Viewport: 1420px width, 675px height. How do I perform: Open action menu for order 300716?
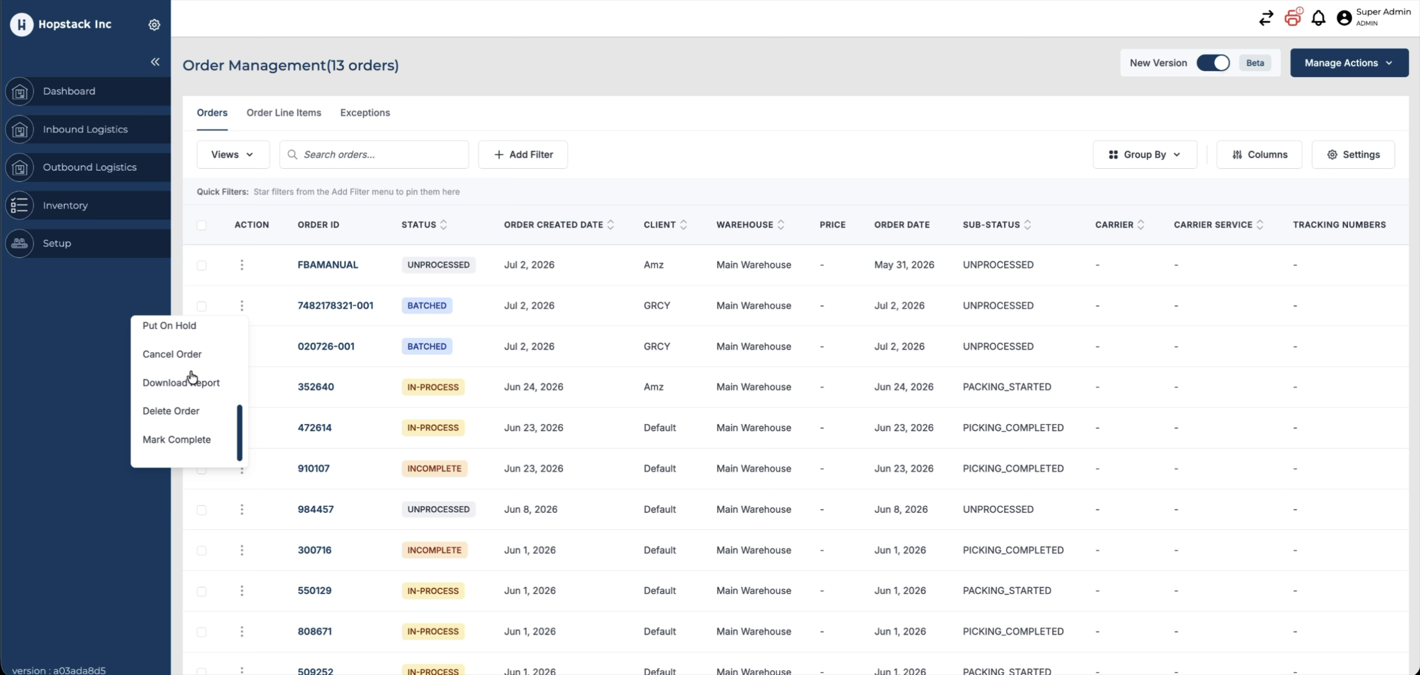click(242, 550)
